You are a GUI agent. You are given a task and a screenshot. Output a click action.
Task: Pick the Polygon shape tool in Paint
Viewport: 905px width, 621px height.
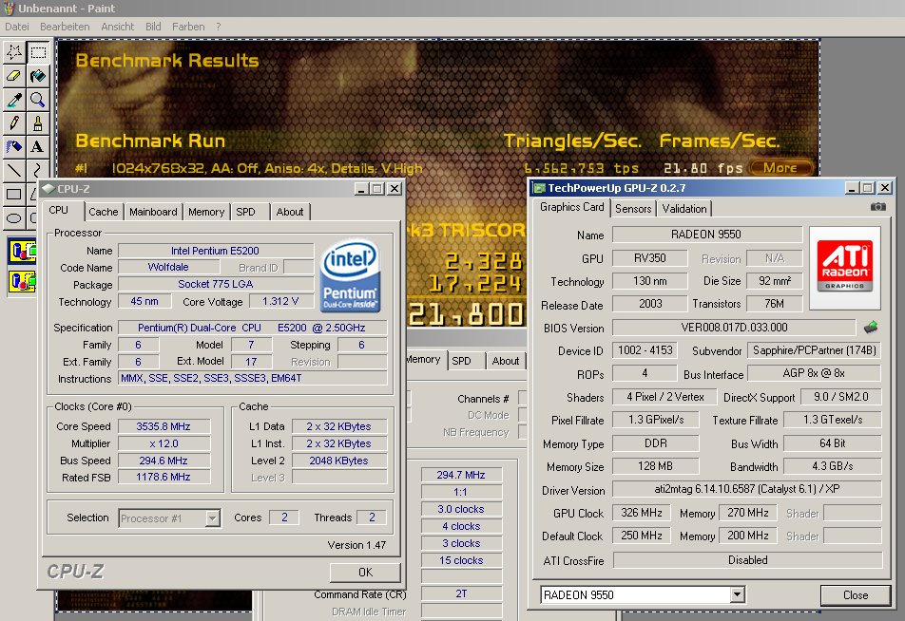33,195
